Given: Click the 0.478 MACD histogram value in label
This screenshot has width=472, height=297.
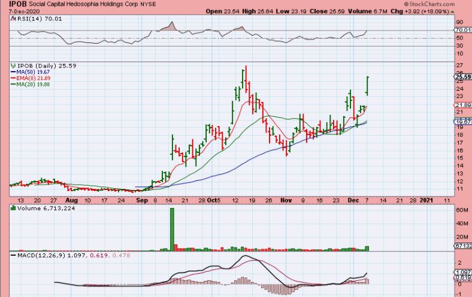Looking at the screenshot, I should point(122,255).
